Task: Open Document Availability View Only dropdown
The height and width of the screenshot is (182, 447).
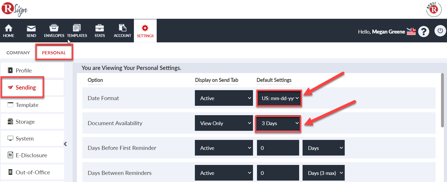Action: tap(224, 123)
